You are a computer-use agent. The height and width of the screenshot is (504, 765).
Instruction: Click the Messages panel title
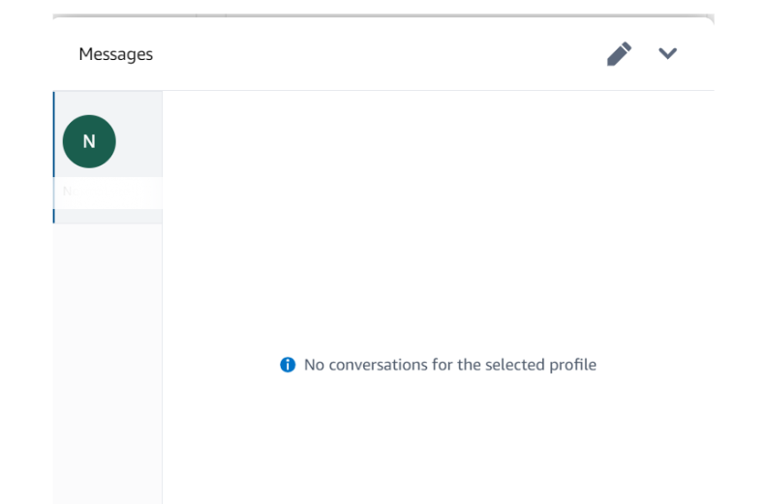click(115, 54)
